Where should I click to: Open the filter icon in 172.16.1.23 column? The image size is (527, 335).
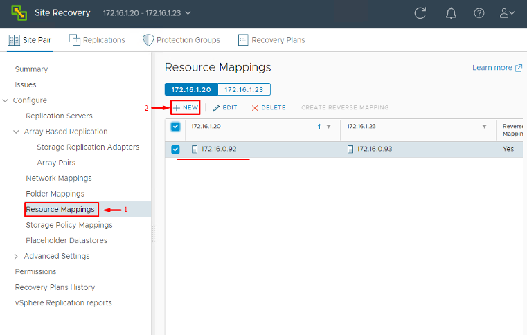coord(484,127)
